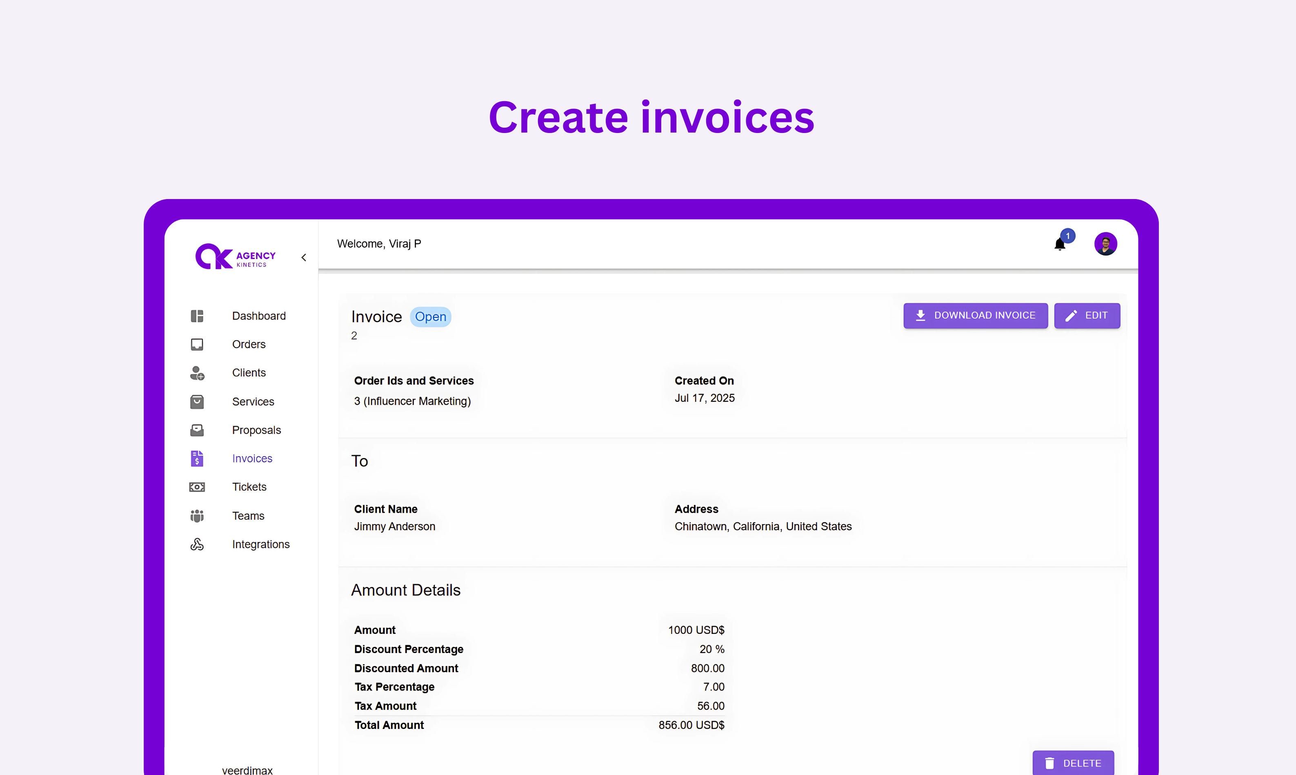Click the invoice number '2'

(354, 336)
